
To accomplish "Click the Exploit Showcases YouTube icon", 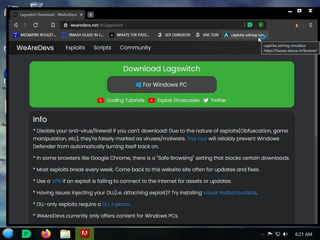I will point(152,100).
